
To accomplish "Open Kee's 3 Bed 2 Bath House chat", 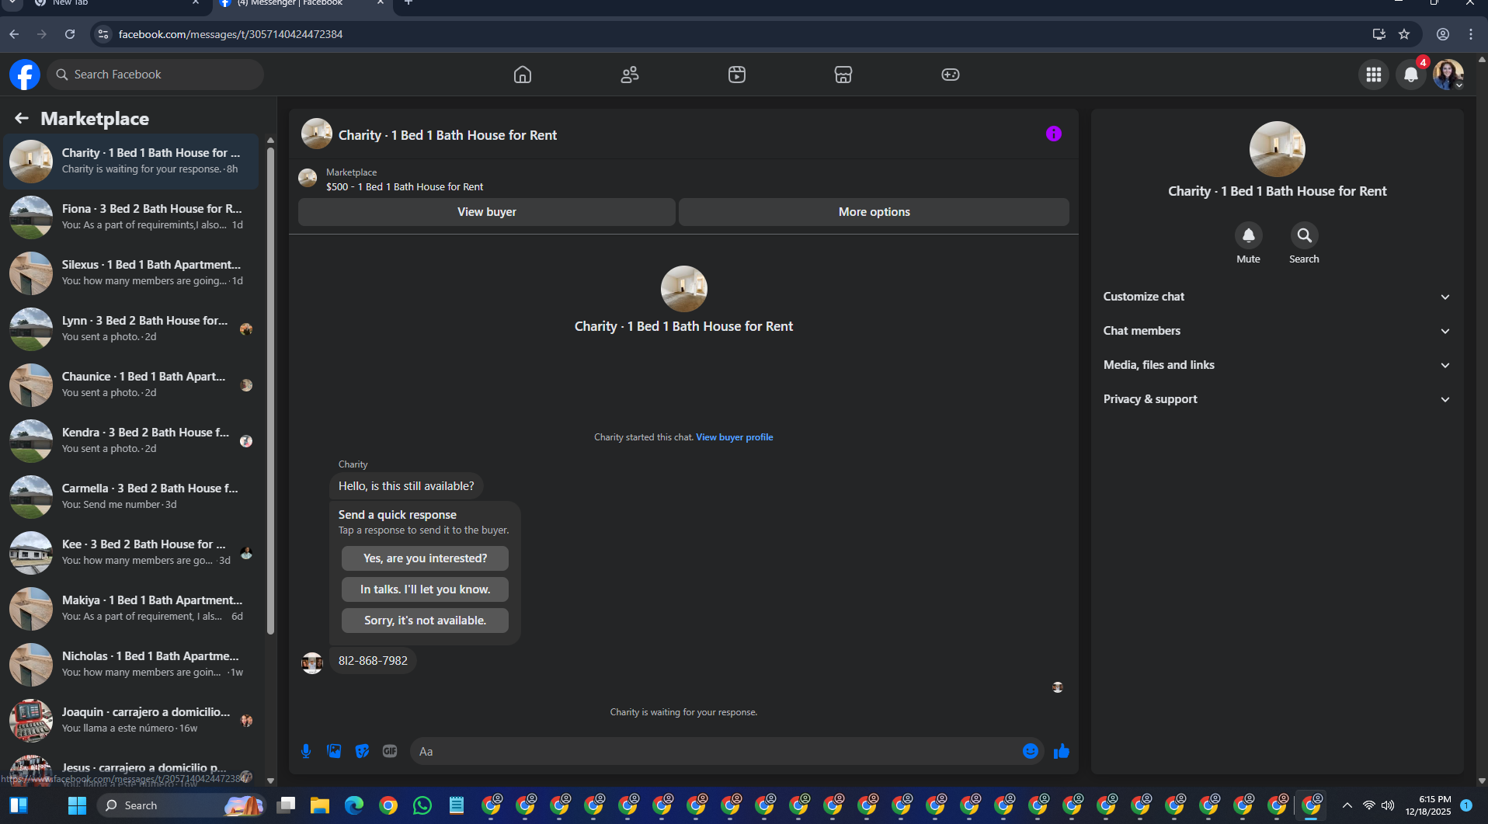I will coord(131,552).
